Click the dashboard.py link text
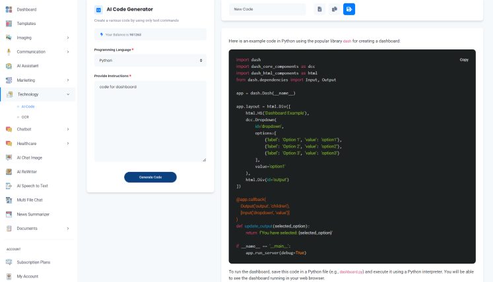Image resolution: width=493 pixels, height=282 pixels. [x=351, y=271]
